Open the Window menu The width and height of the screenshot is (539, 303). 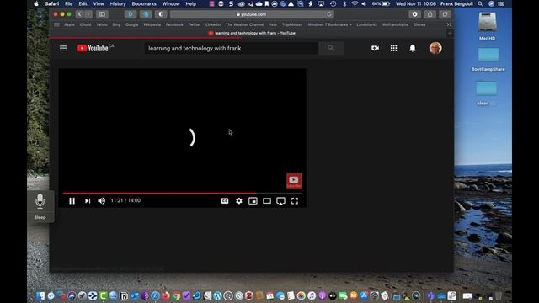click(171, 3)
